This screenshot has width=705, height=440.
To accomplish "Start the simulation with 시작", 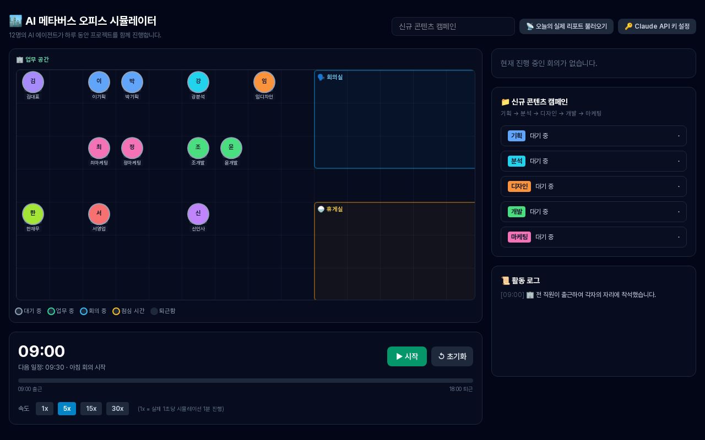I will coord(407,356).
